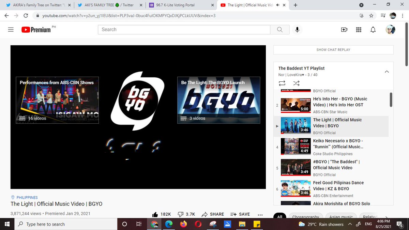
Task: Click the SAVE button
Action: 240,214
